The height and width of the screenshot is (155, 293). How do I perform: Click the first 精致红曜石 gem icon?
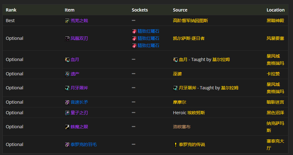click(134, 31)
